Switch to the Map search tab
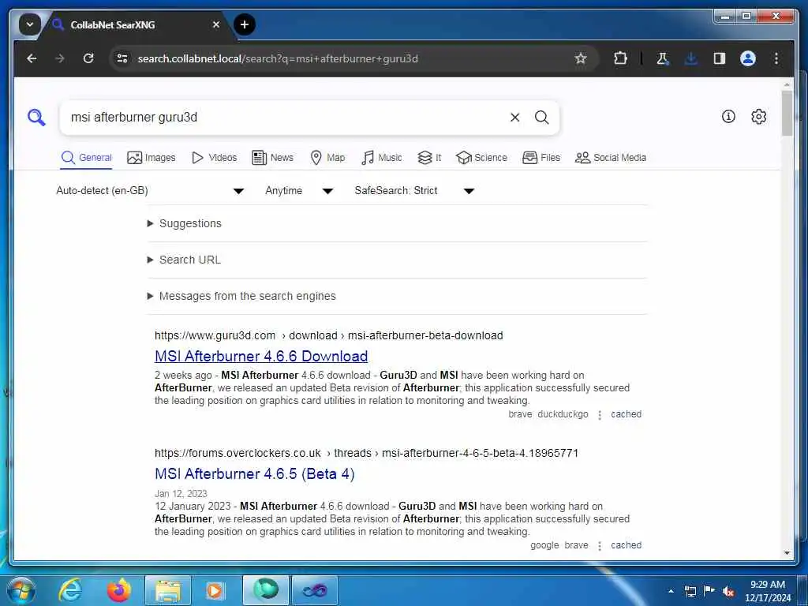 click(327, 158)
